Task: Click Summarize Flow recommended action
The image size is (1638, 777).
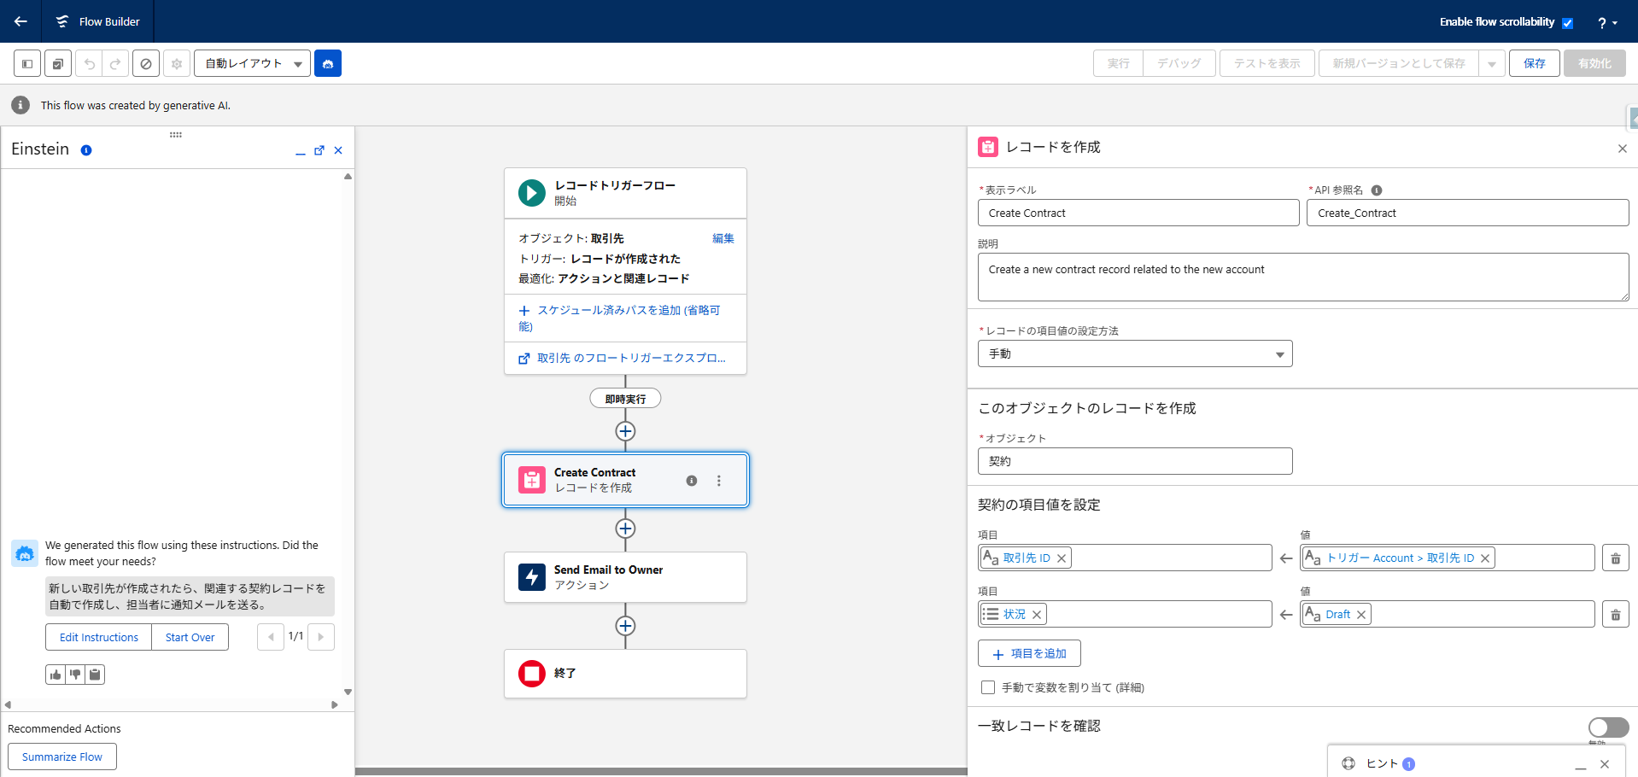Action: click(62, 757)
